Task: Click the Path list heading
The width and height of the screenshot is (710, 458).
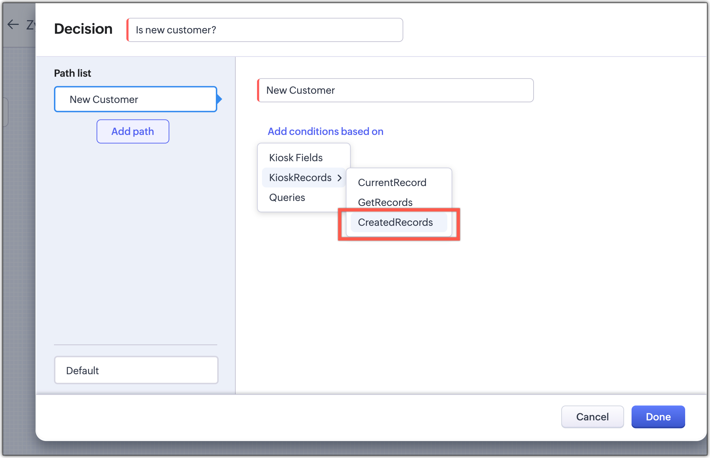Action: click(72, 73)
